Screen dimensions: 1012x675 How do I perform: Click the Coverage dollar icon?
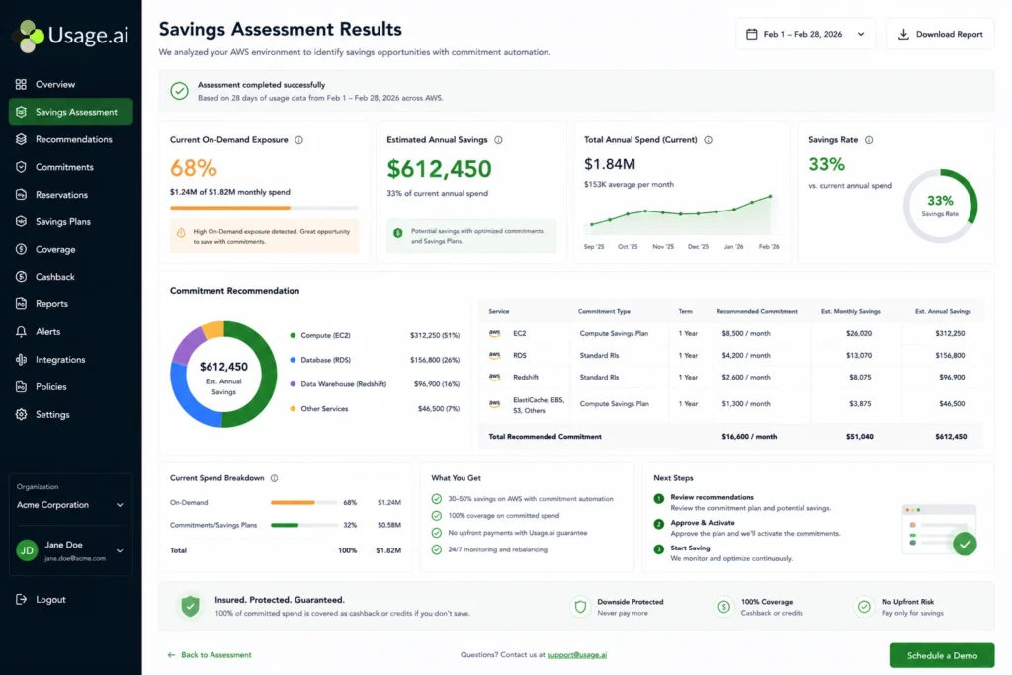22,249
